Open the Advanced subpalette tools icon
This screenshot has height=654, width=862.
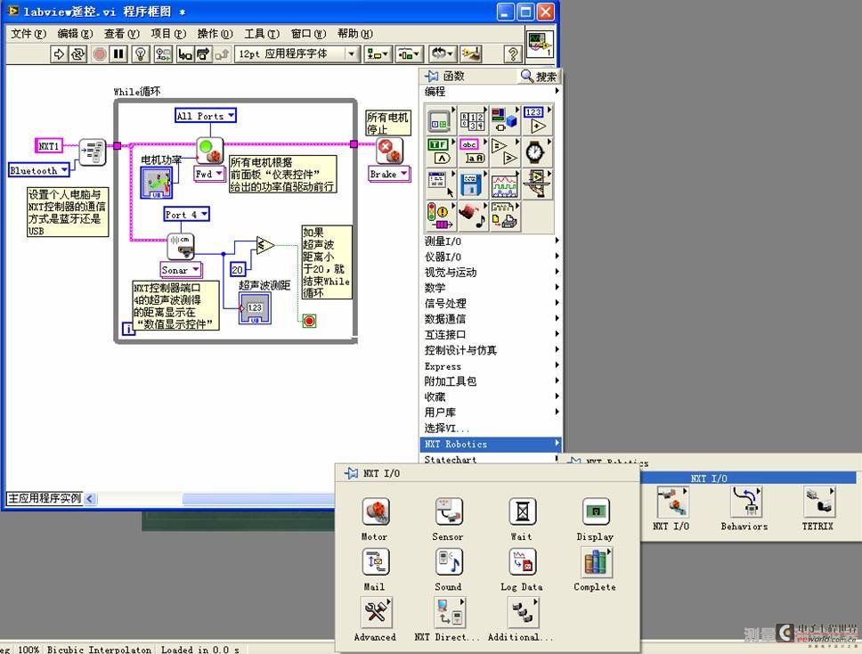tap(377, 612)
